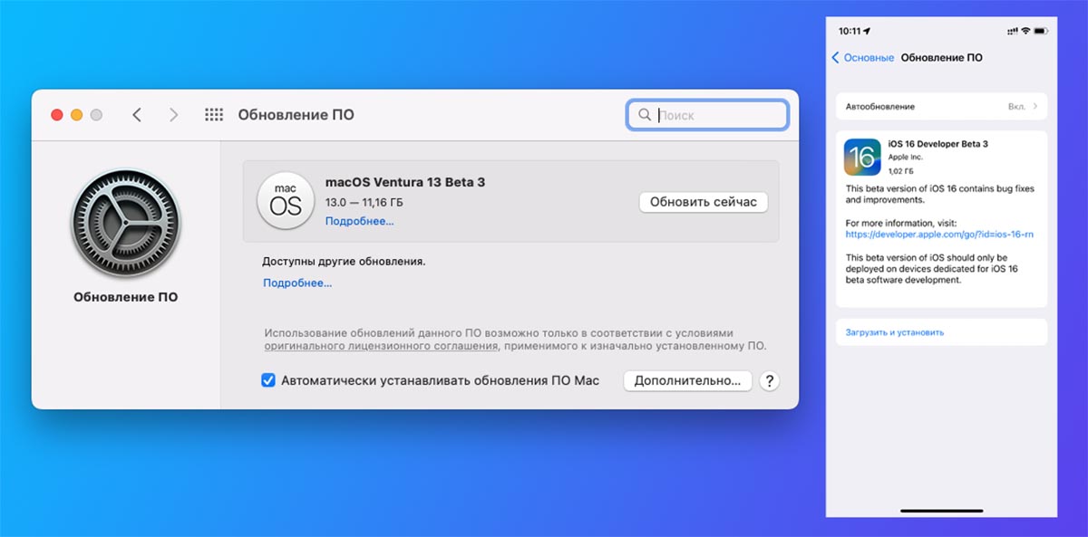Click the iPhone battery status icon
The height and width of the screenshot is (537, 1088).
[1042, 31]
